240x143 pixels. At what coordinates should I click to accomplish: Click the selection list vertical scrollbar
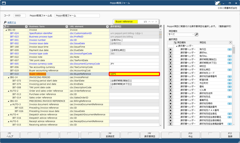point(234,85)
